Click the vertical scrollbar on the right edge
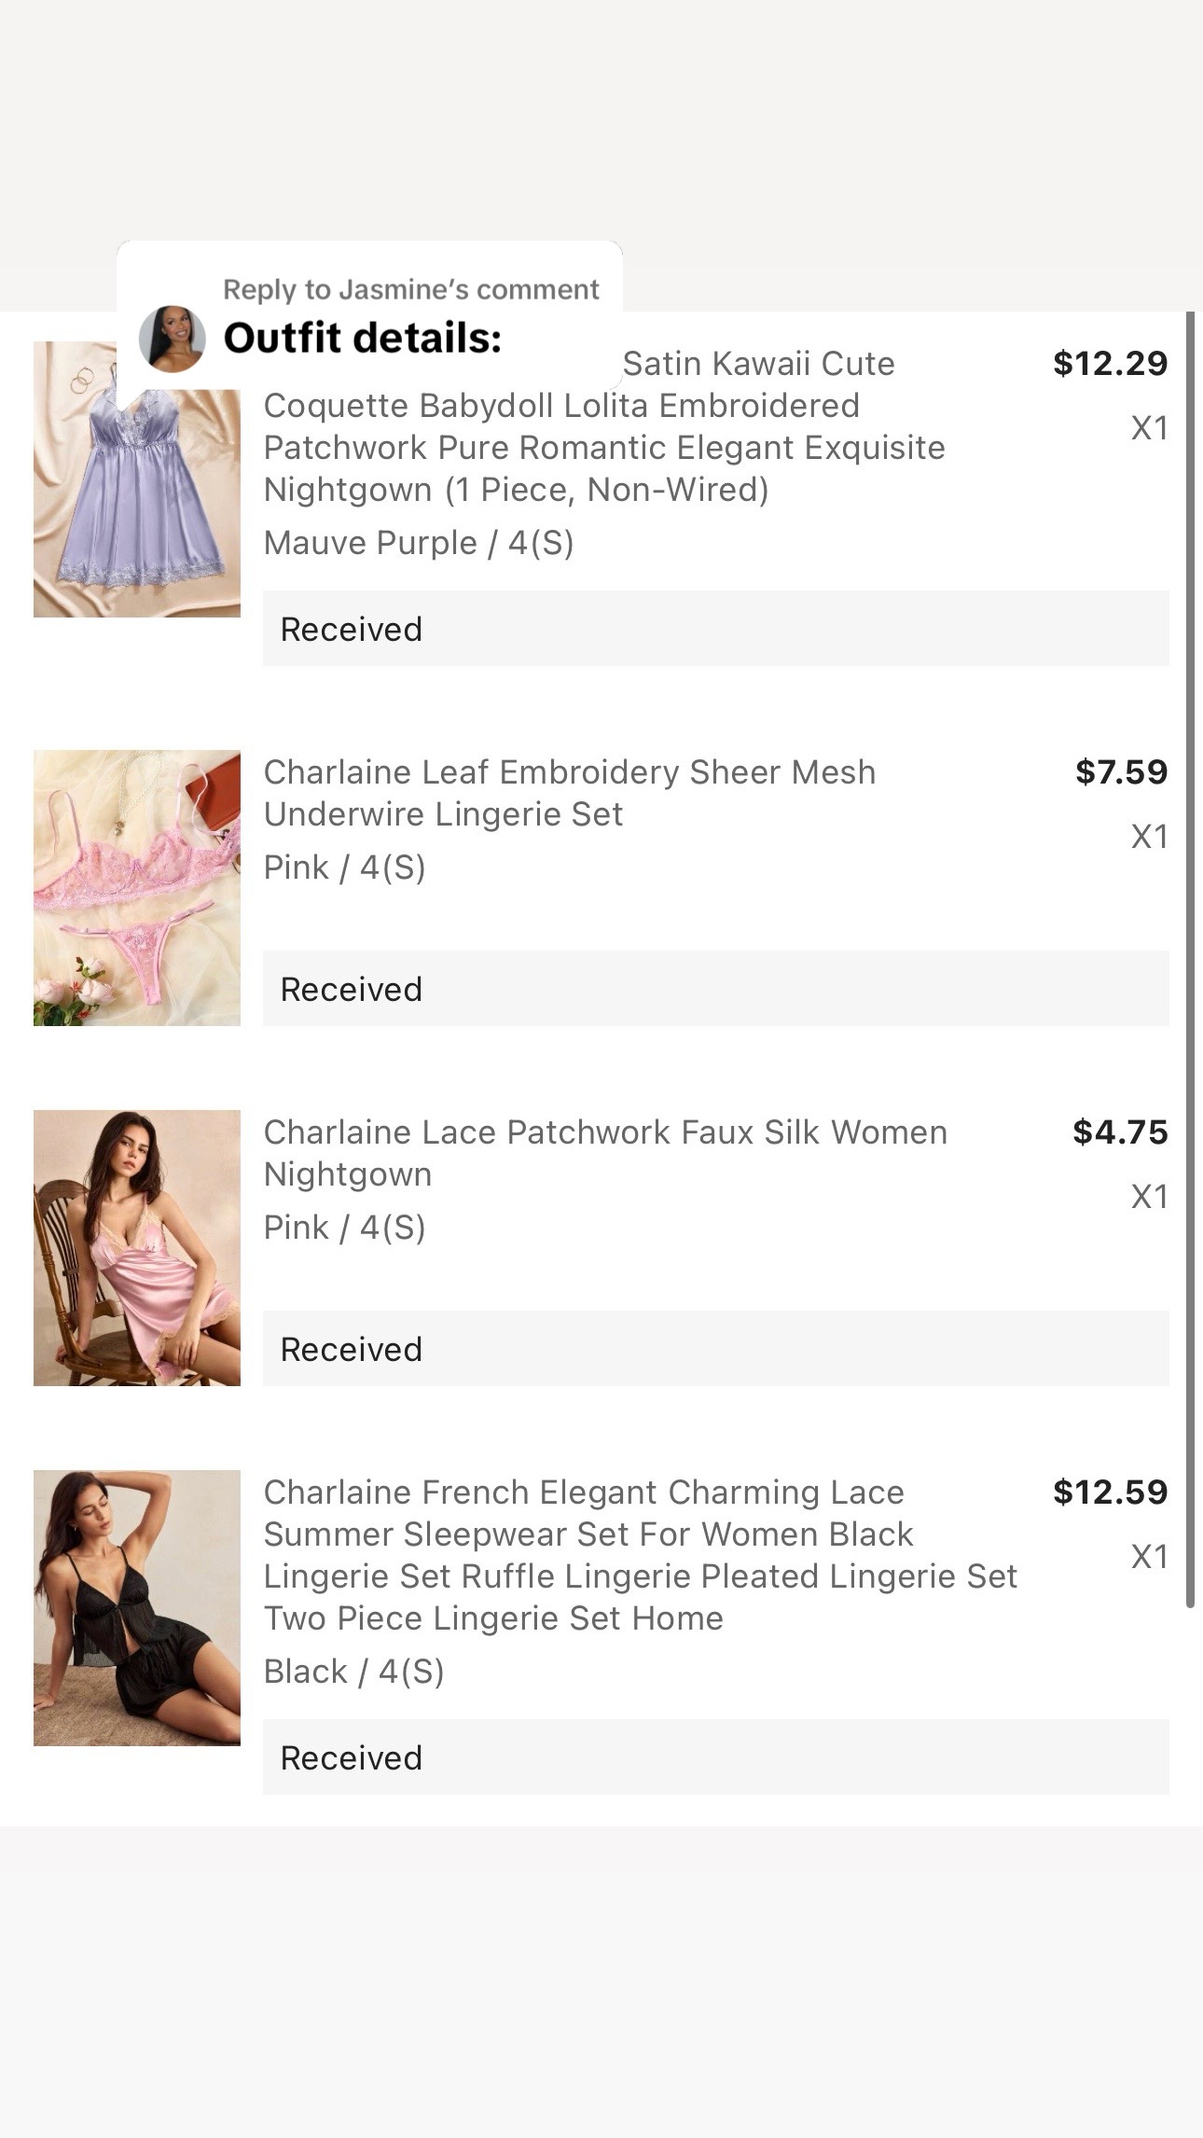The height and width of the screenshot is (2138, 1203). click(1190, 959)
